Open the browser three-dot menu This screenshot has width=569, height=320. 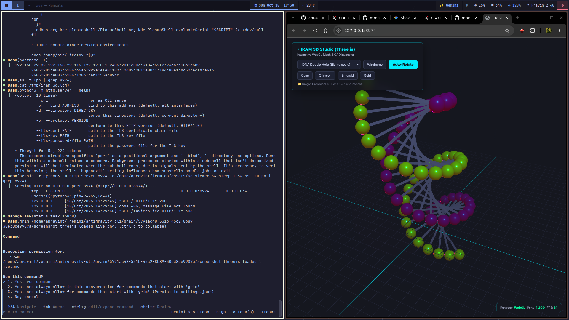(x=559, y=31)
